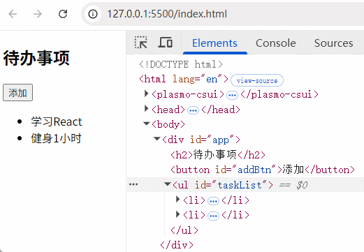Click the $0 reference on taskList row
Viewport: 364px width, 252px height.
click(302, 185)
